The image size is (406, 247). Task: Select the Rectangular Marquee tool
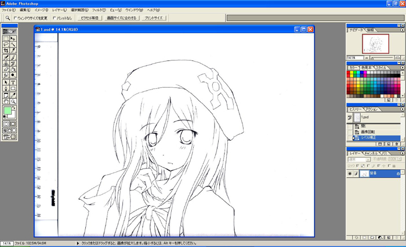pyautogui.click(x=6, y=39)
